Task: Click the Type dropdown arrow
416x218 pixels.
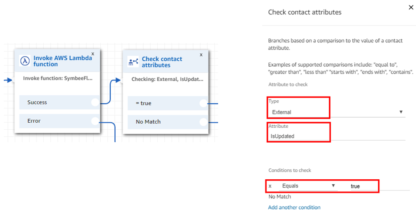Action: pos(401,112)
